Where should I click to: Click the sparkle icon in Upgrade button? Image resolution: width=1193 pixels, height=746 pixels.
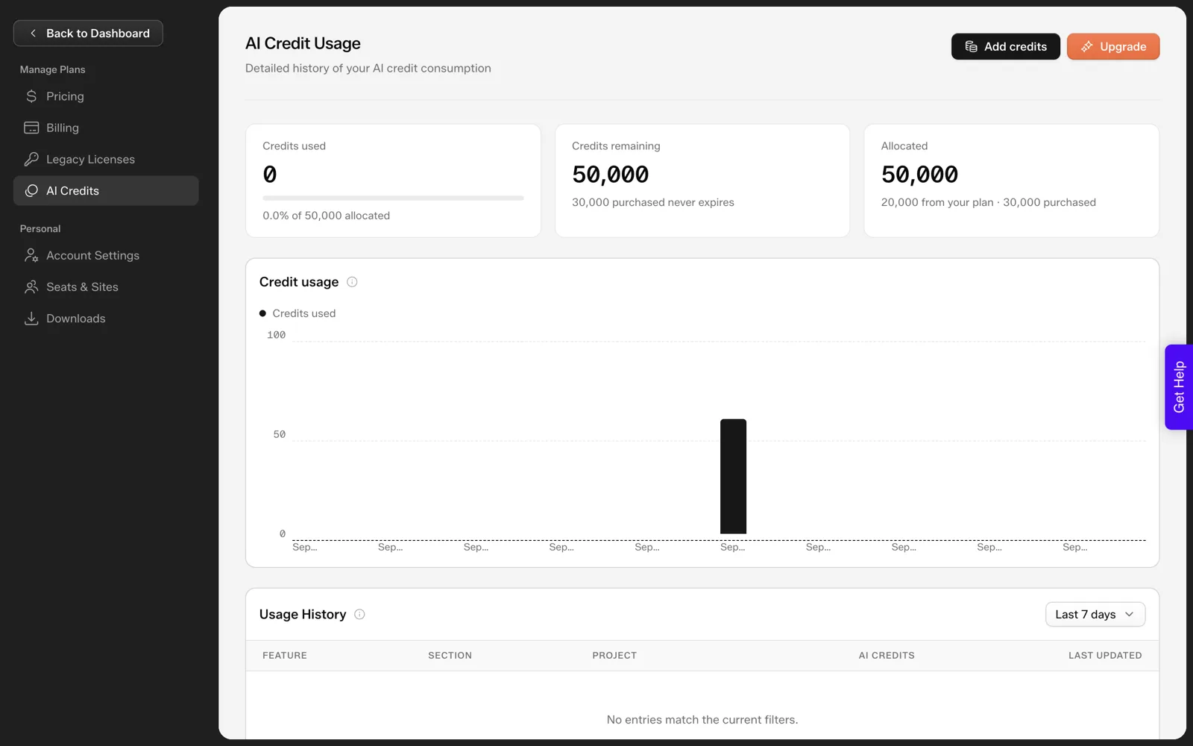click(1087, 46)
